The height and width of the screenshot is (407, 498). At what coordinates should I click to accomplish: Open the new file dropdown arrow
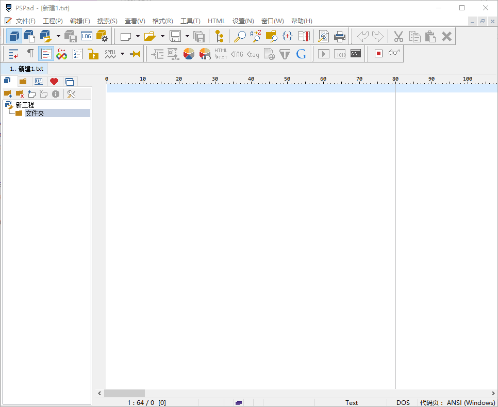pos(137,36)
